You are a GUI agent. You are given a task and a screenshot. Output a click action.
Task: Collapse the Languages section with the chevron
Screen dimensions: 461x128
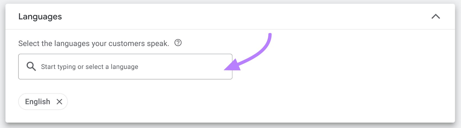point(436,17)
